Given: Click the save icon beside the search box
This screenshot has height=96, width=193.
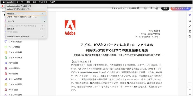Looking at the screenshot, I should click(145, 8).
